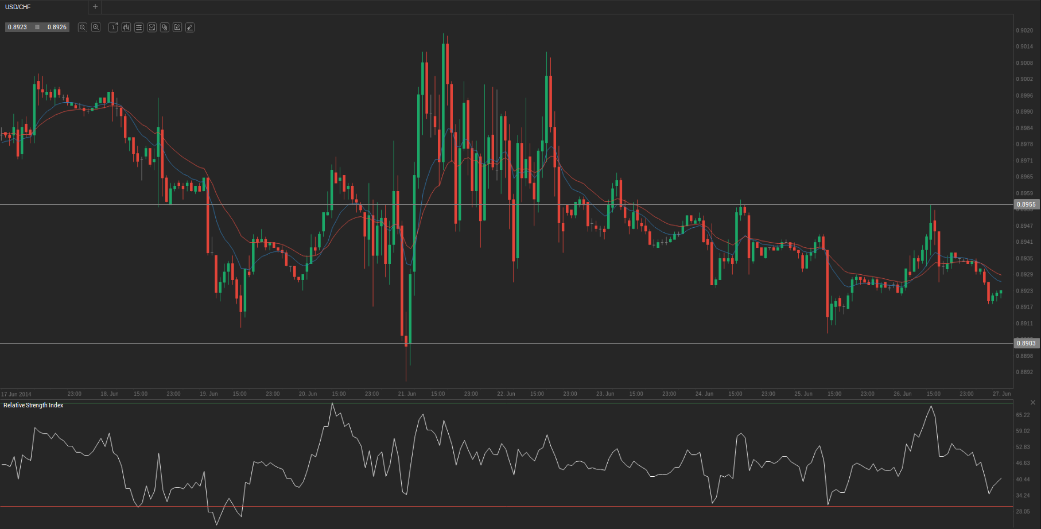Click the ask price 0.8926
Viewport: 1041px width, 529px height.
[57, 27]
